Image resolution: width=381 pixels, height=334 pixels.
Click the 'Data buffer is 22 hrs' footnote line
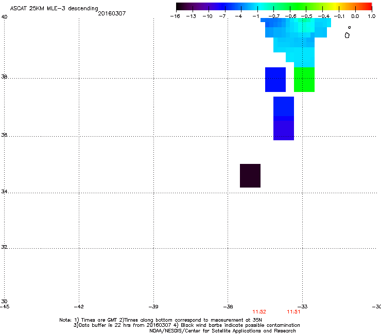[186, 325]
